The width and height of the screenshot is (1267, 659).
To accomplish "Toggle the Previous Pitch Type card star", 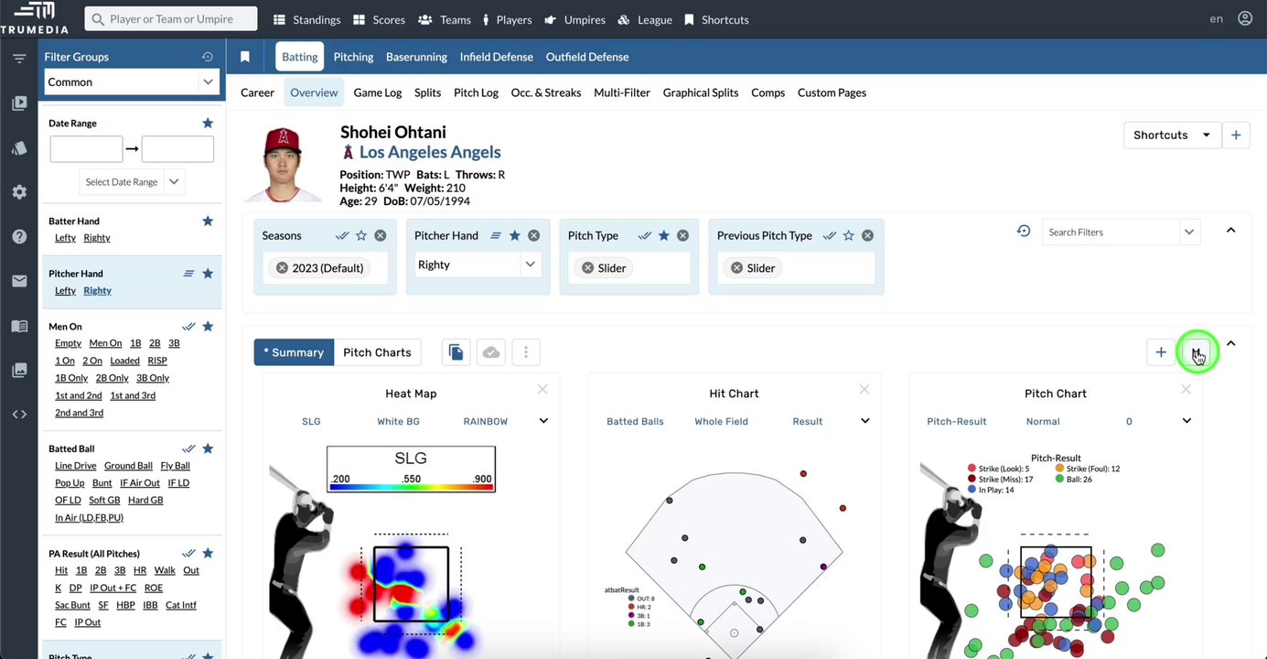I will (849, 235).
